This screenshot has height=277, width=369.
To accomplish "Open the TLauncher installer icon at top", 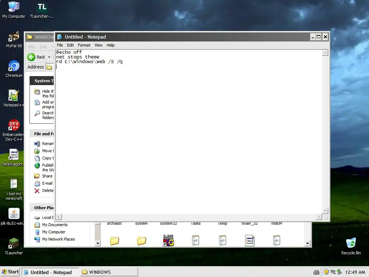I will pos(42,10).
